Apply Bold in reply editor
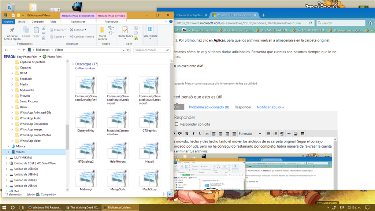This screenshot has width=375, height=211. pyautogui.click(x=186, y=134)
